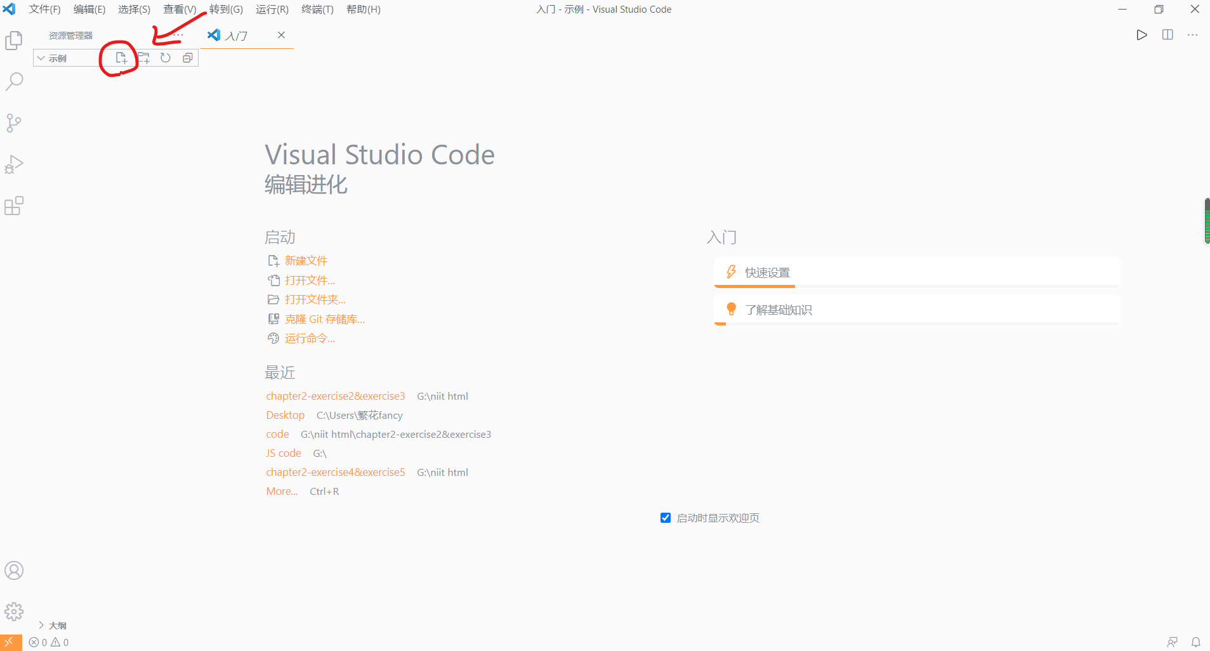Open the 查看(V) menu
1210x651 pixels.
click(180, 10)
